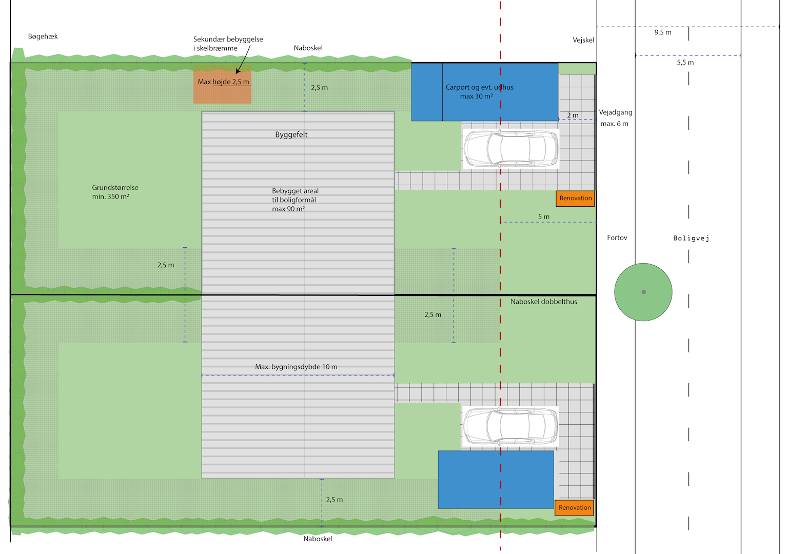Select the 'Sekundær bebyggelse i skelbræmme' annotation
This screenshot has height=554, width=787.
coord(228,44)
